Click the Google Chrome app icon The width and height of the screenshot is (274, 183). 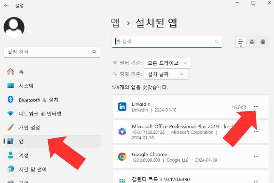[122, 157]
